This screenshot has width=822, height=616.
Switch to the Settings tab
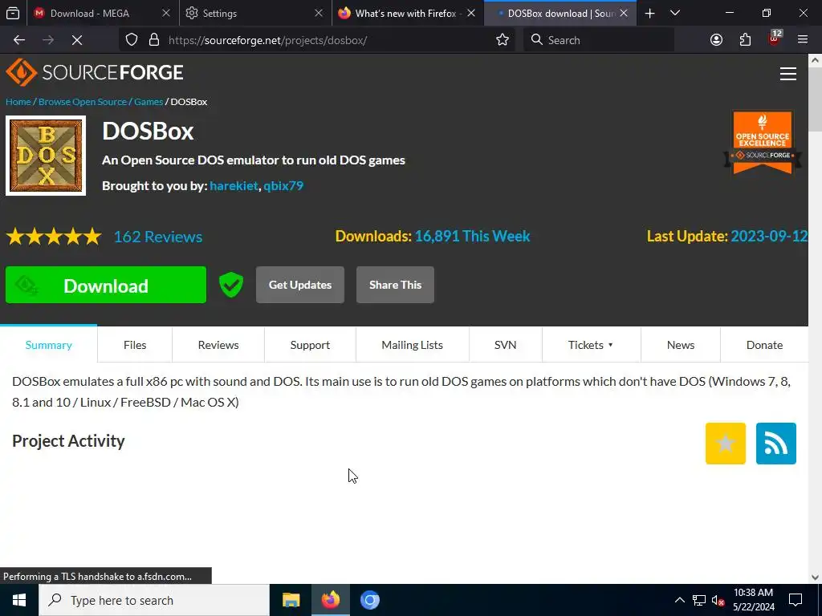(219, 13)
